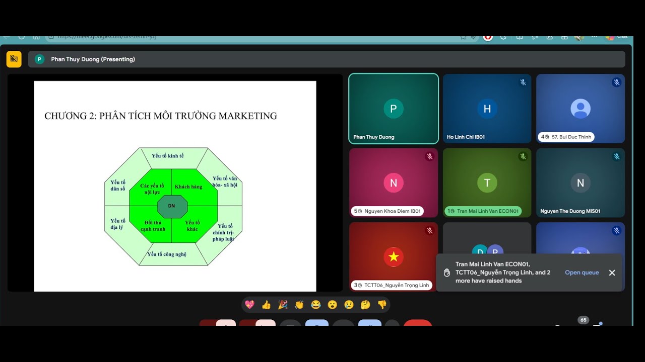Send the thumbs down reaction

pos(382,305)
